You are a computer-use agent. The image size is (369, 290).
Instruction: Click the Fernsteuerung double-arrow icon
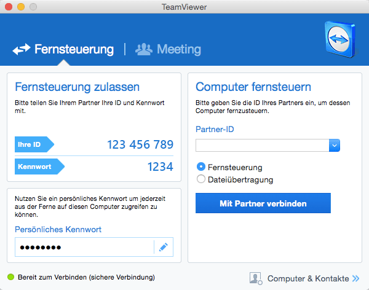[22, 49]
